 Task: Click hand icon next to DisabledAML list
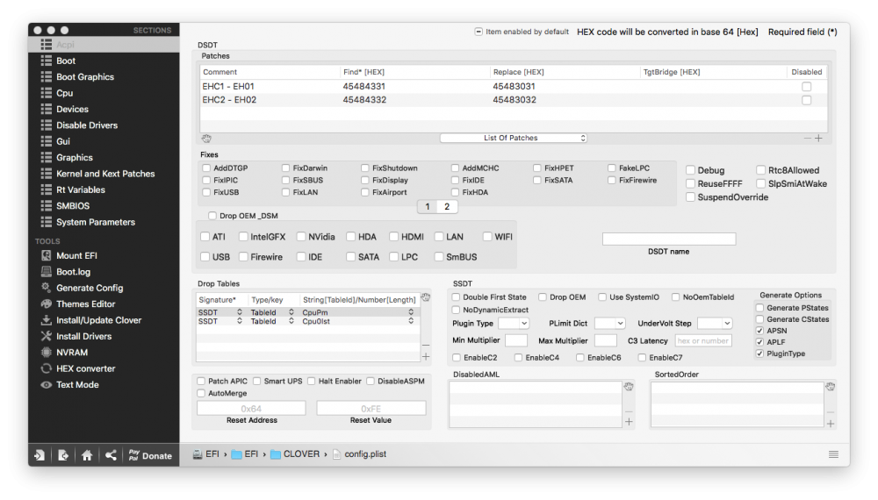(x=629, y=387)
